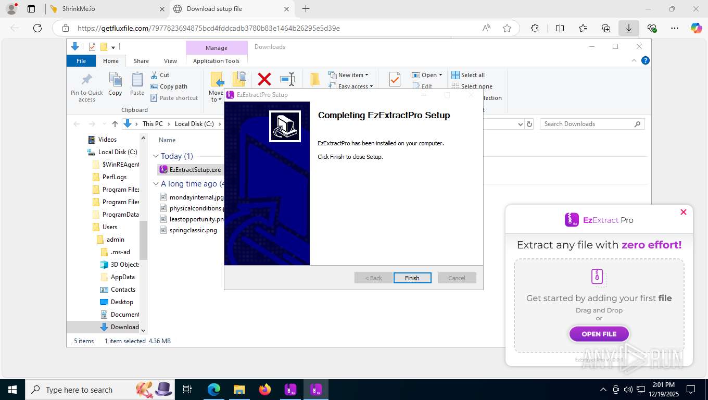Click OPEN FILE in EzExtract Pro popup

coord(599,334)
